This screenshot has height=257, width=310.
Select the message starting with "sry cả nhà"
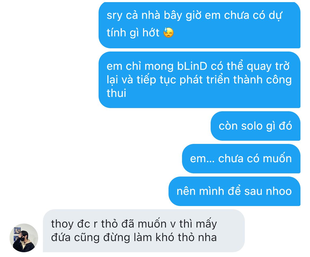[200, 25]
